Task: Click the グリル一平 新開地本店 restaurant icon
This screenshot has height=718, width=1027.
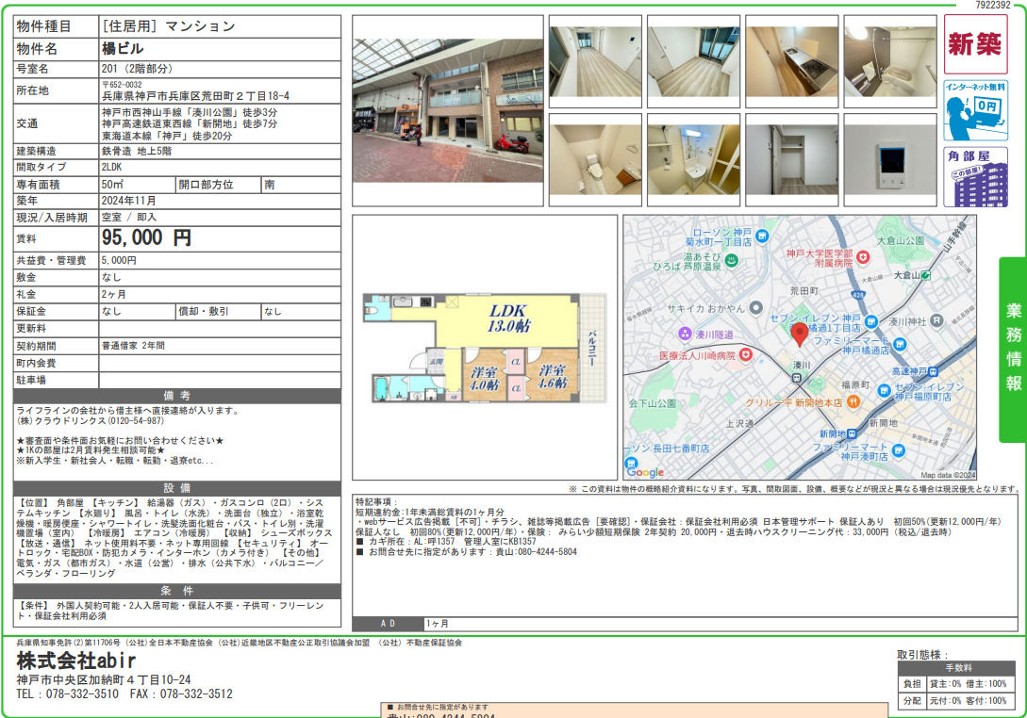Action: click(x=853, y=401)
